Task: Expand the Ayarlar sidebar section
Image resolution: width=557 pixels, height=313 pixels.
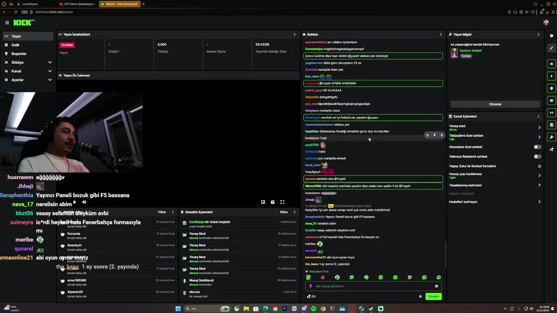Action: click(50, 80)
